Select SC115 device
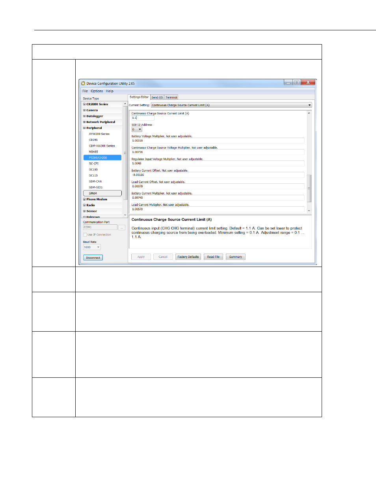The image size is (376, 487). [x=93, y=175]
